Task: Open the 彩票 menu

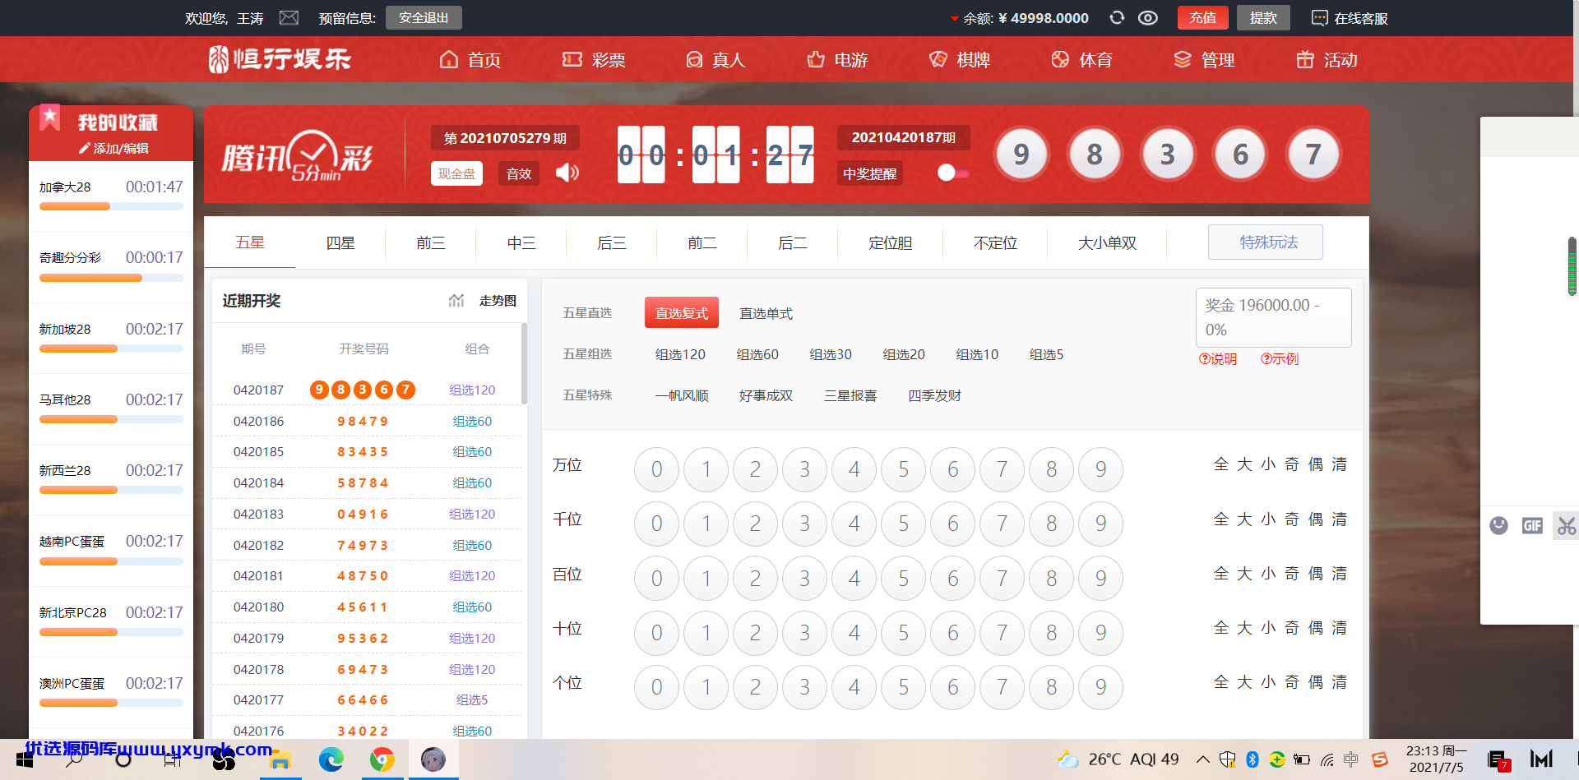Action: coord(594,59)
